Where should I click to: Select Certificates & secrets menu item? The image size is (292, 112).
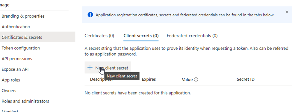(22, 38)
